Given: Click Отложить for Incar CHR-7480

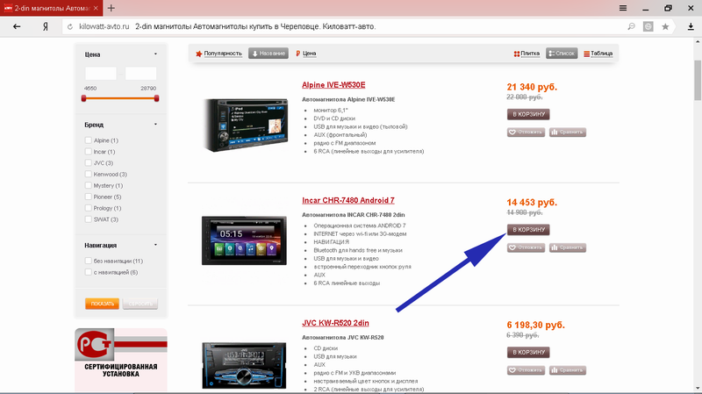Looking at the screenshot, I should pyautogui.click(x=526, y=247).
